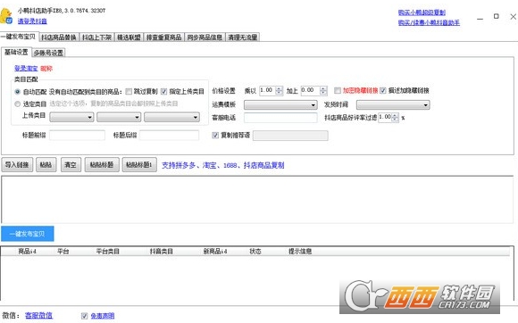Click the 乘以 multiplier spinner showing 1.00
518x323 pixels.
point(271,90)
